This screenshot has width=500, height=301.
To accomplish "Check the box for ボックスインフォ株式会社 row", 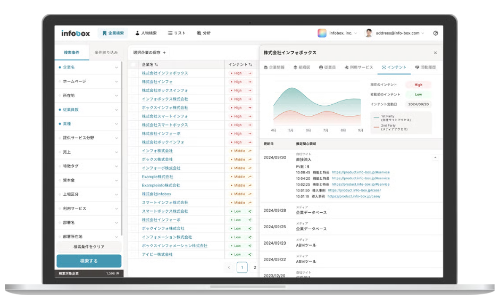I will (134, 108).
